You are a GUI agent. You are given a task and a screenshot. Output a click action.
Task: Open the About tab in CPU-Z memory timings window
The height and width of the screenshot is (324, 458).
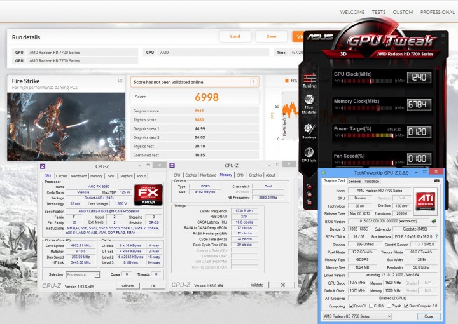tap(270, 175)
